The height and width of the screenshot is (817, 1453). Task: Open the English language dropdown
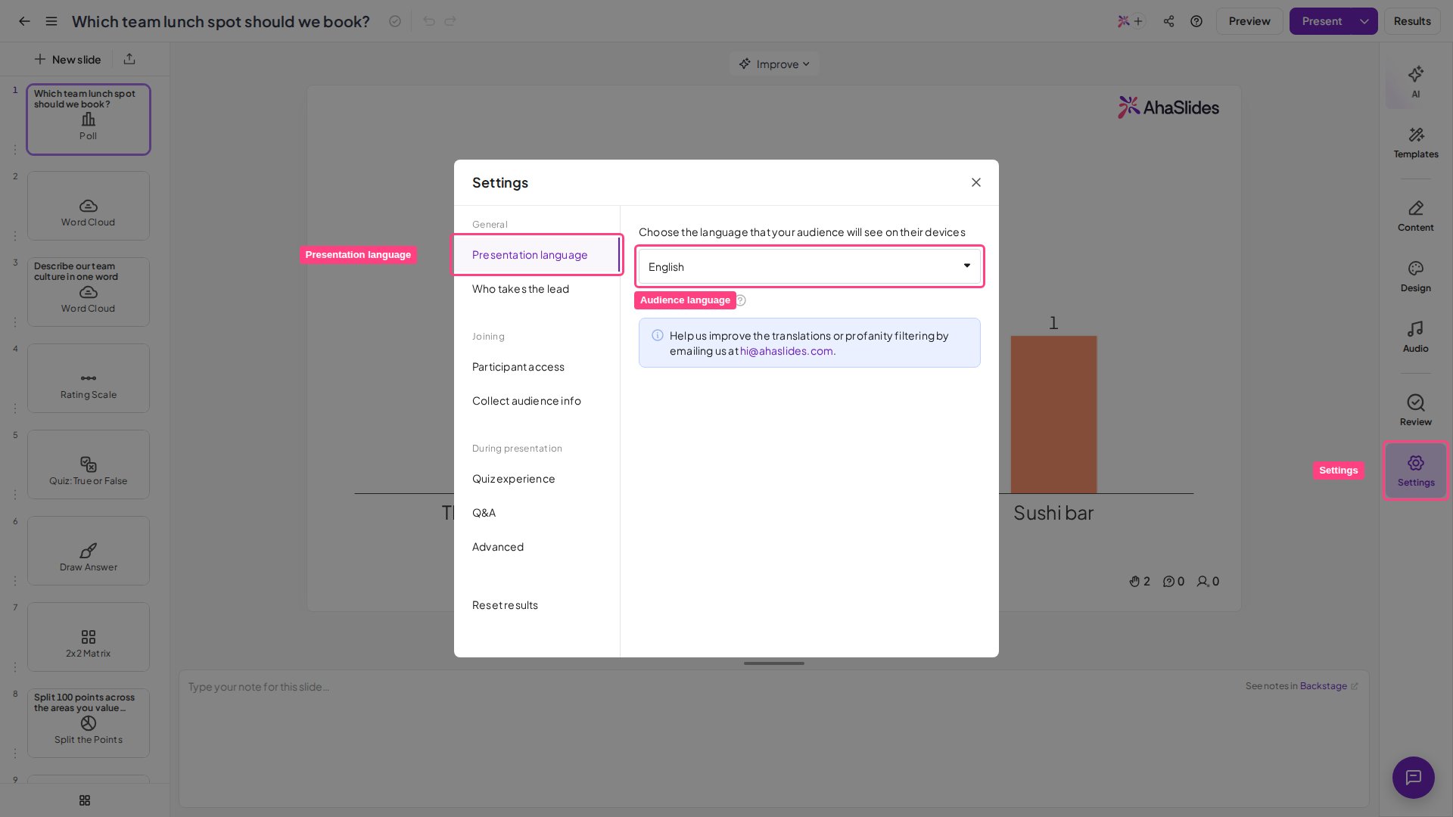point(810,266)
